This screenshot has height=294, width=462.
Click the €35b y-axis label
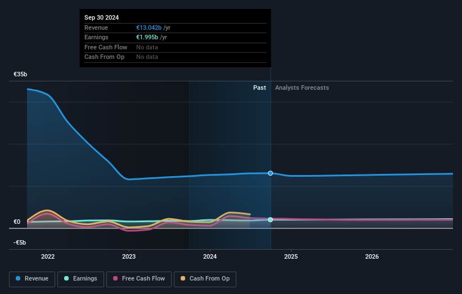(20, 74)
